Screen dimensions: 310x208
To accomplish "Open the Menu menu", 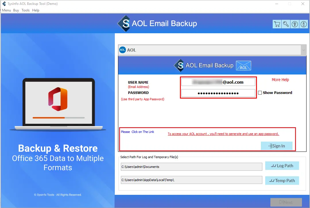I will 6,10.
